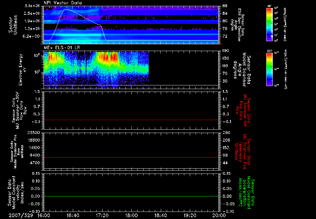Click the 'ergs/(cm**2-sr-sec-eV)' units label
Image resolution: width=316 pixels, height=219 pixels.
285,69
